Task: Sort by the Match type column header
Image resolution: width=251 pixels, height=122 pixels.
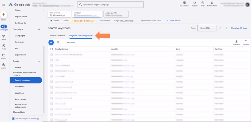Action: tap(218, 49)
